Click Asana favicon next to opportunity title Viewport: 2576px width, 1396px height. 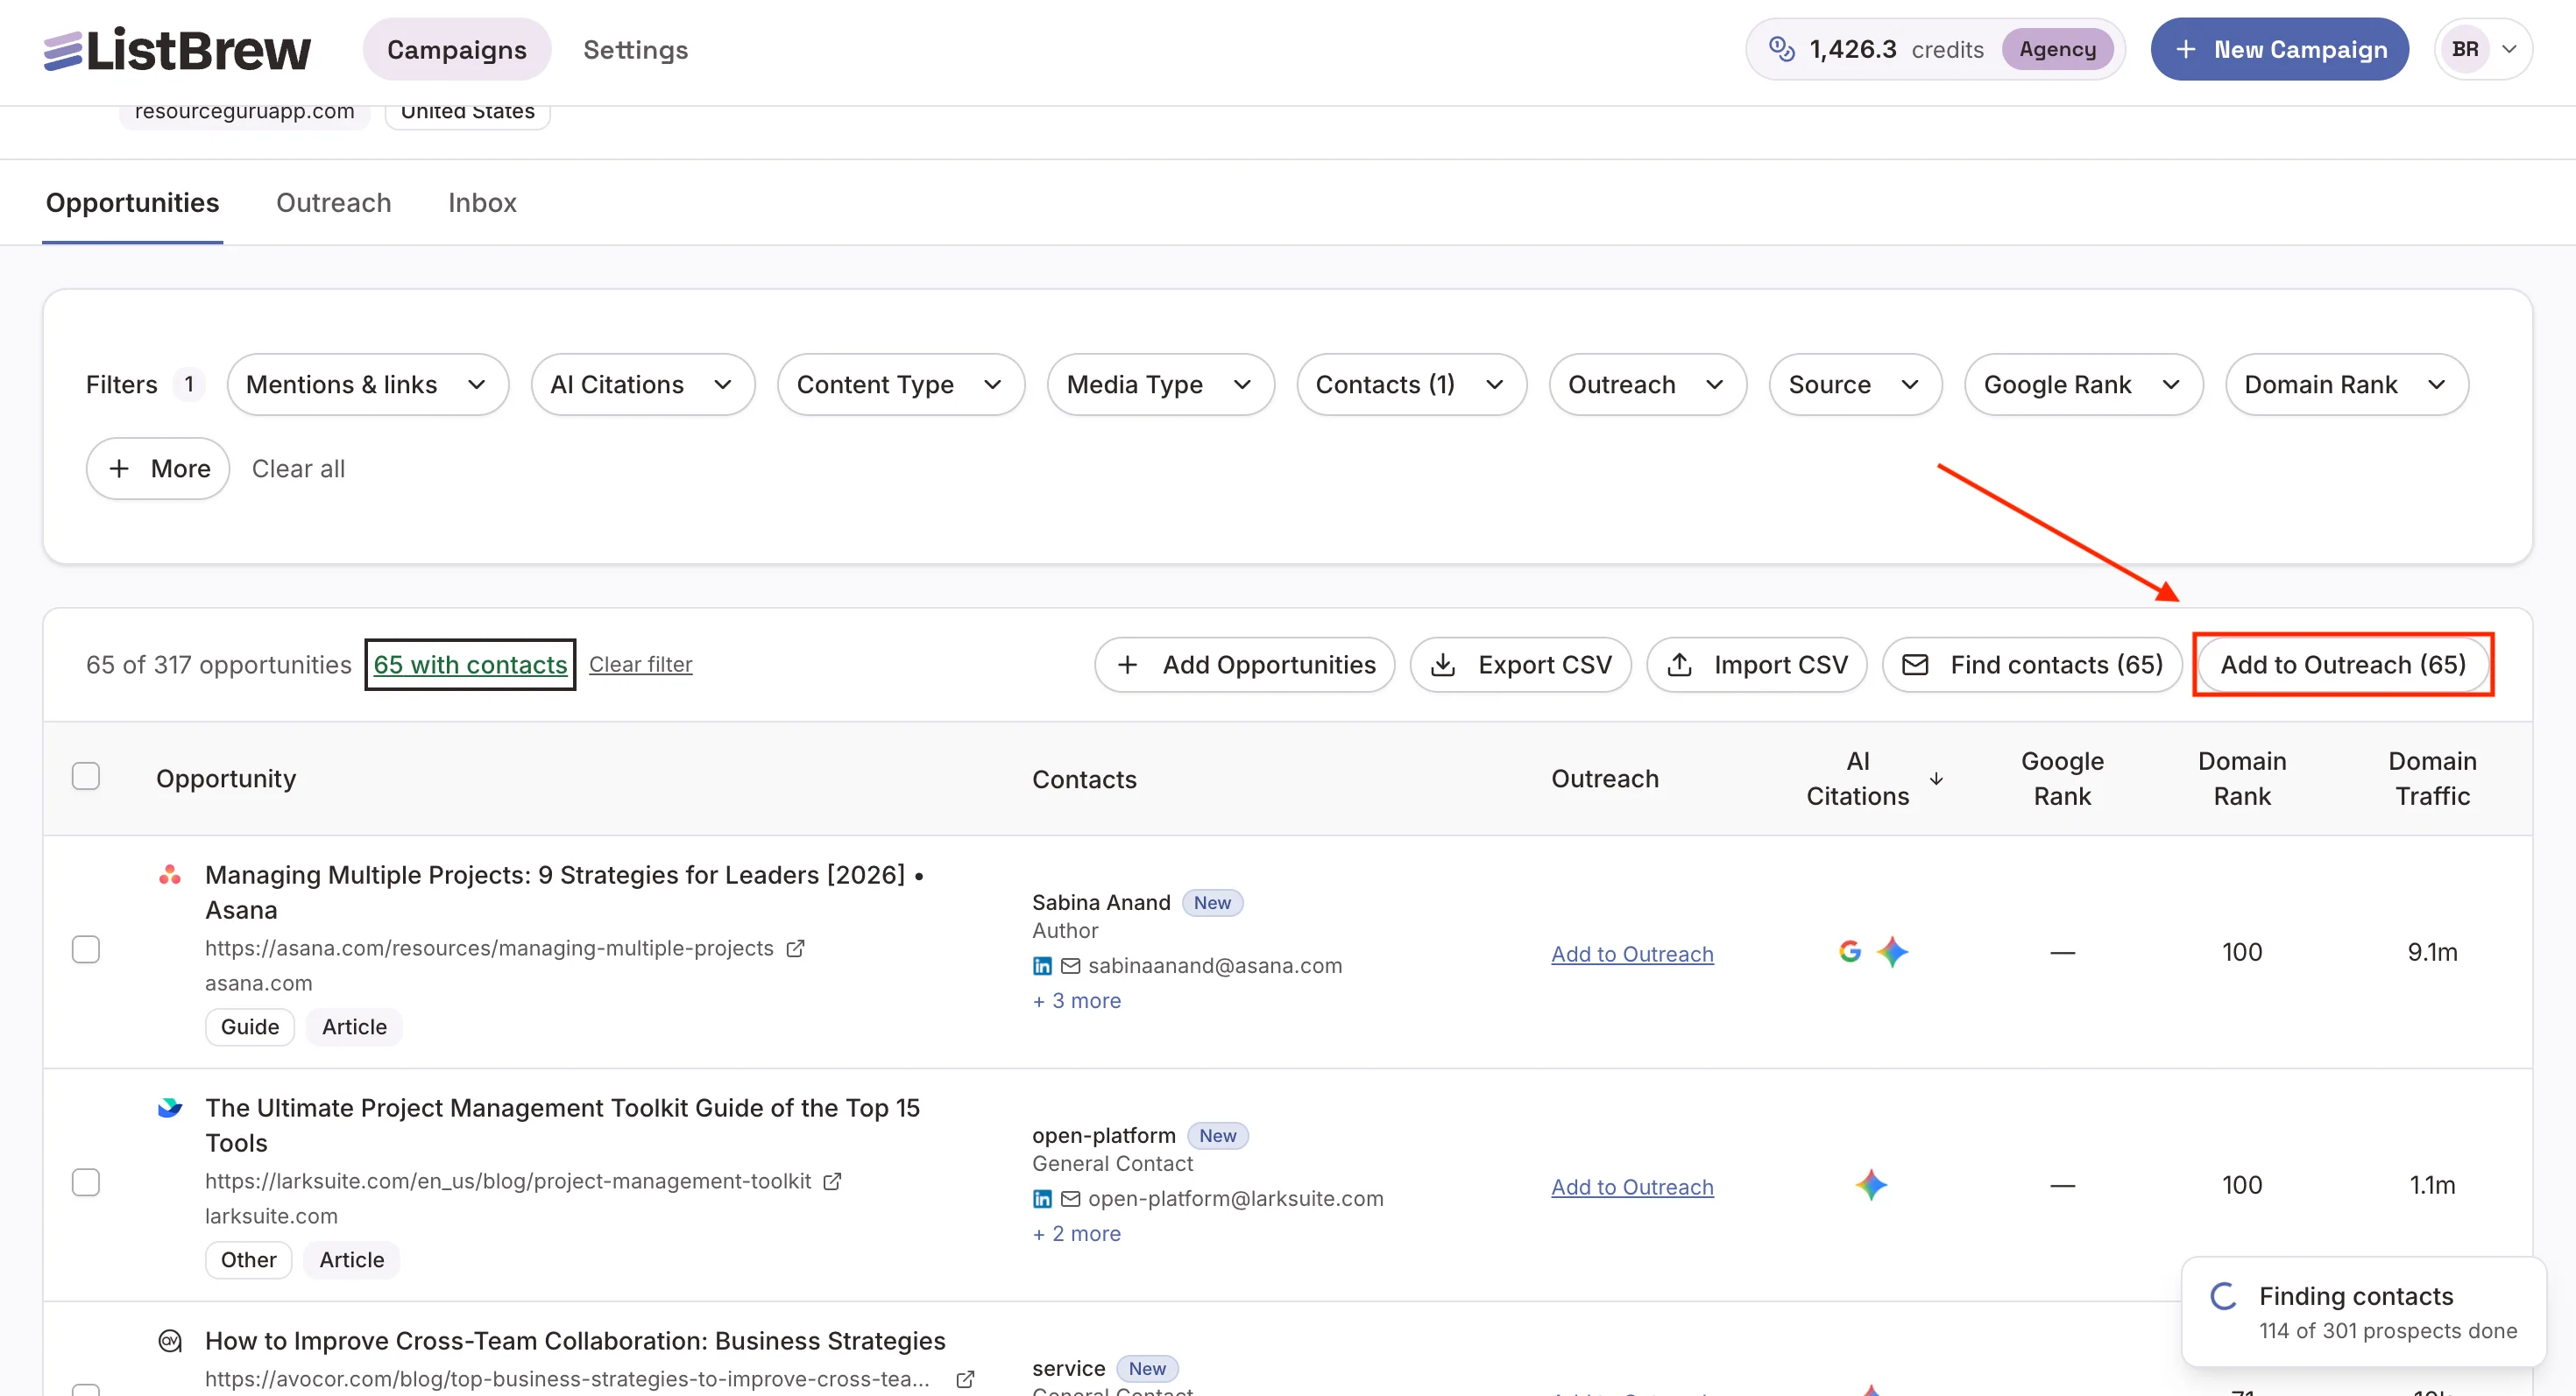pos(170,874)
